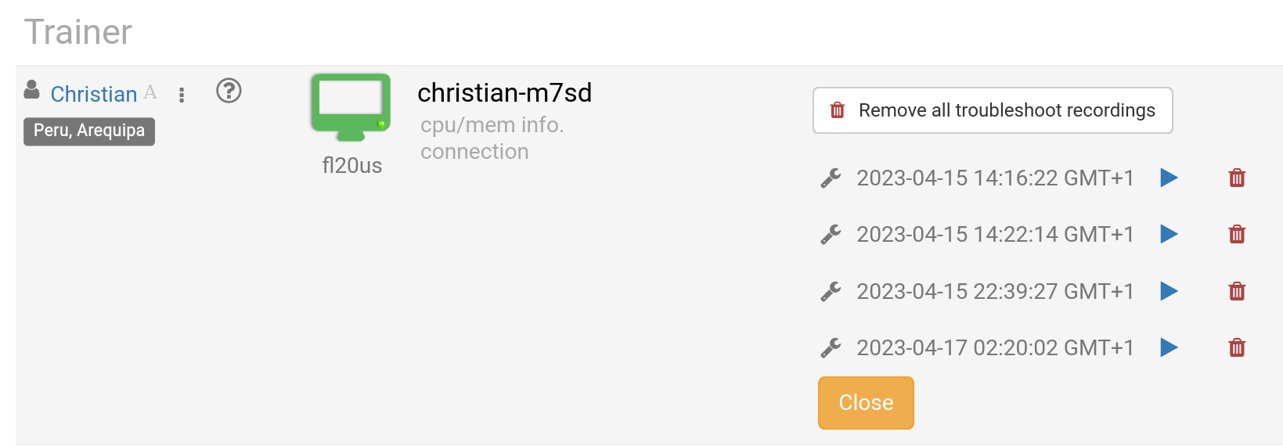Click the christian-m7sd machine name
The image size is (1283, 446).
tap(505, 92)
